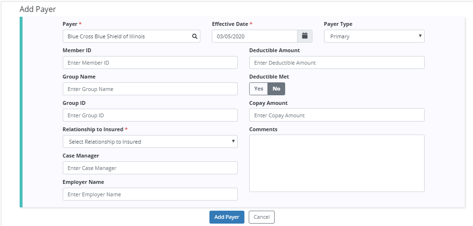Click the Deductible Amount field
The height and width of the screenshot is (226, 473).
[x=336, y=63]
